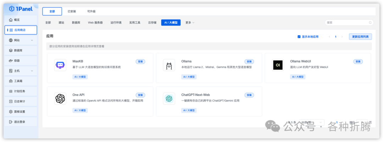Open the ChatGPT-Next-Web title
Screen dimensions: 383x142
[196, 94]
